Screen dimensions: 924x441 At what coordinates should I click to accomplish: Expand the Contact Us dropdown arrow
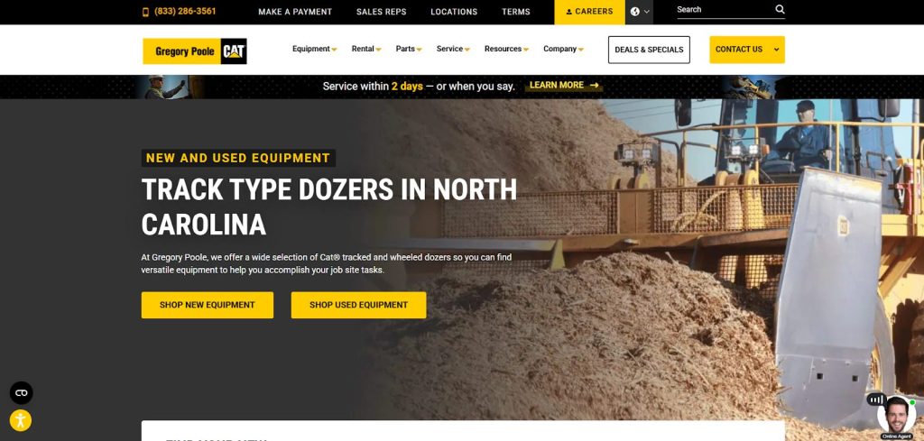[776, 50]
